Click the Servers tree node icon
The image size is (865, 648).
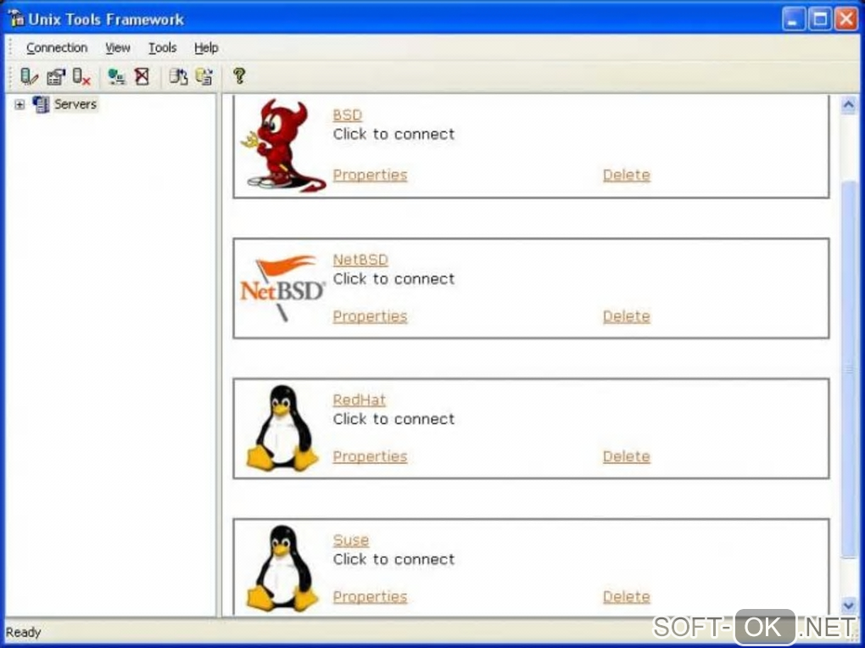tap(41, 103)
